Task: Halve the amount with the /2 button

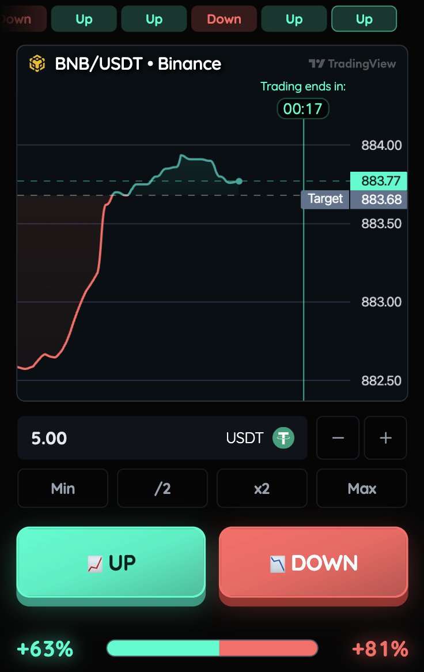Action: point(162,489)
